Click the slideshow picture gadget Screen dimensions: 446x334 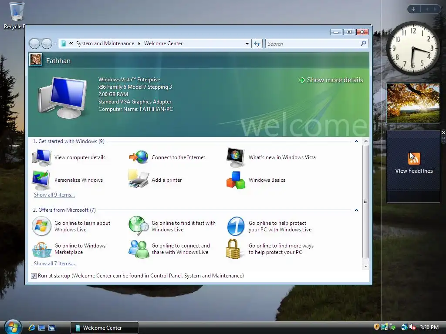pyautogui.click(x=413, y=103)
